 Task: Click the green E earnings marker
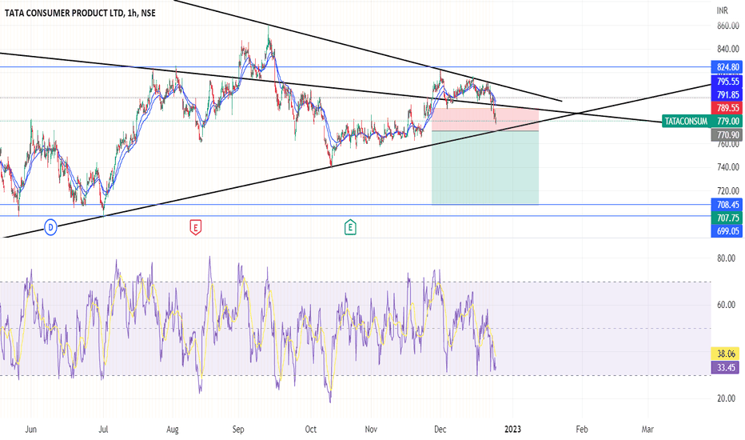[350, 227]
